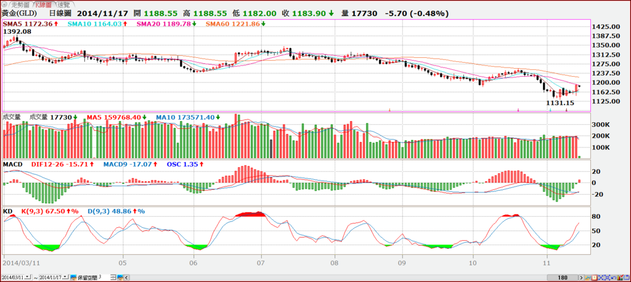The height and width of the screenshot is (282, 631).
Task: Click the KD panel label
Action: [7, 211]
